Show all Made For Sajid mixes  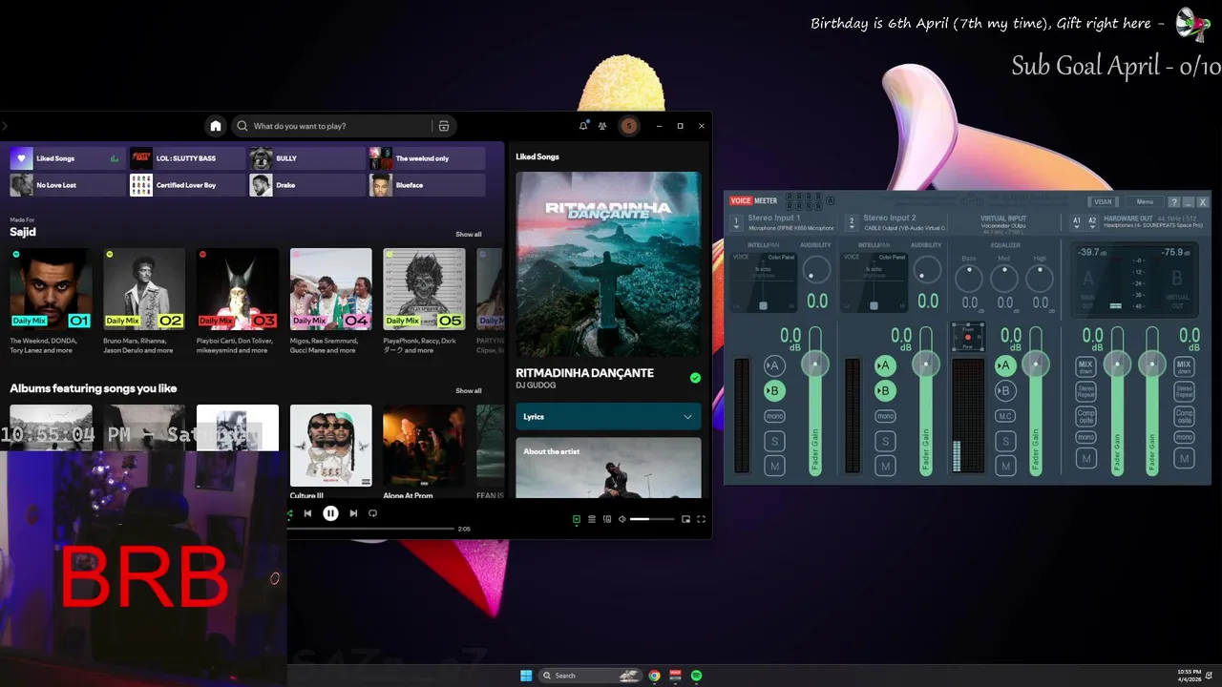(468, 234)
